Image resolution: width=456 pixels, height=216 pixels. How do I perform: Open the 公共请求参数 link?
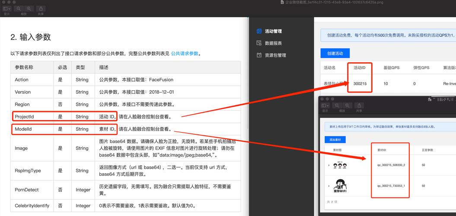pyautogui.click(x=185, y=54)
